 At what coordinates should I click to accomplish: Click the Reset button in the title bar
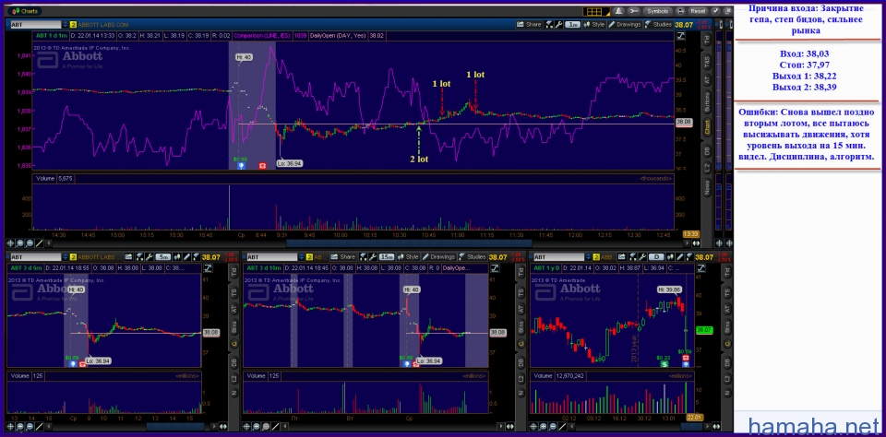698,10
